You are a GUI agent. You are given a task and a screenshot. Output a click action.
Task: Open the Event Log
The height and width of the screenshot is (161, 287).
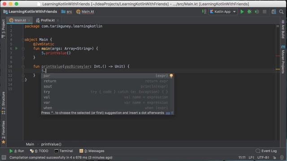tap(266, 151)
